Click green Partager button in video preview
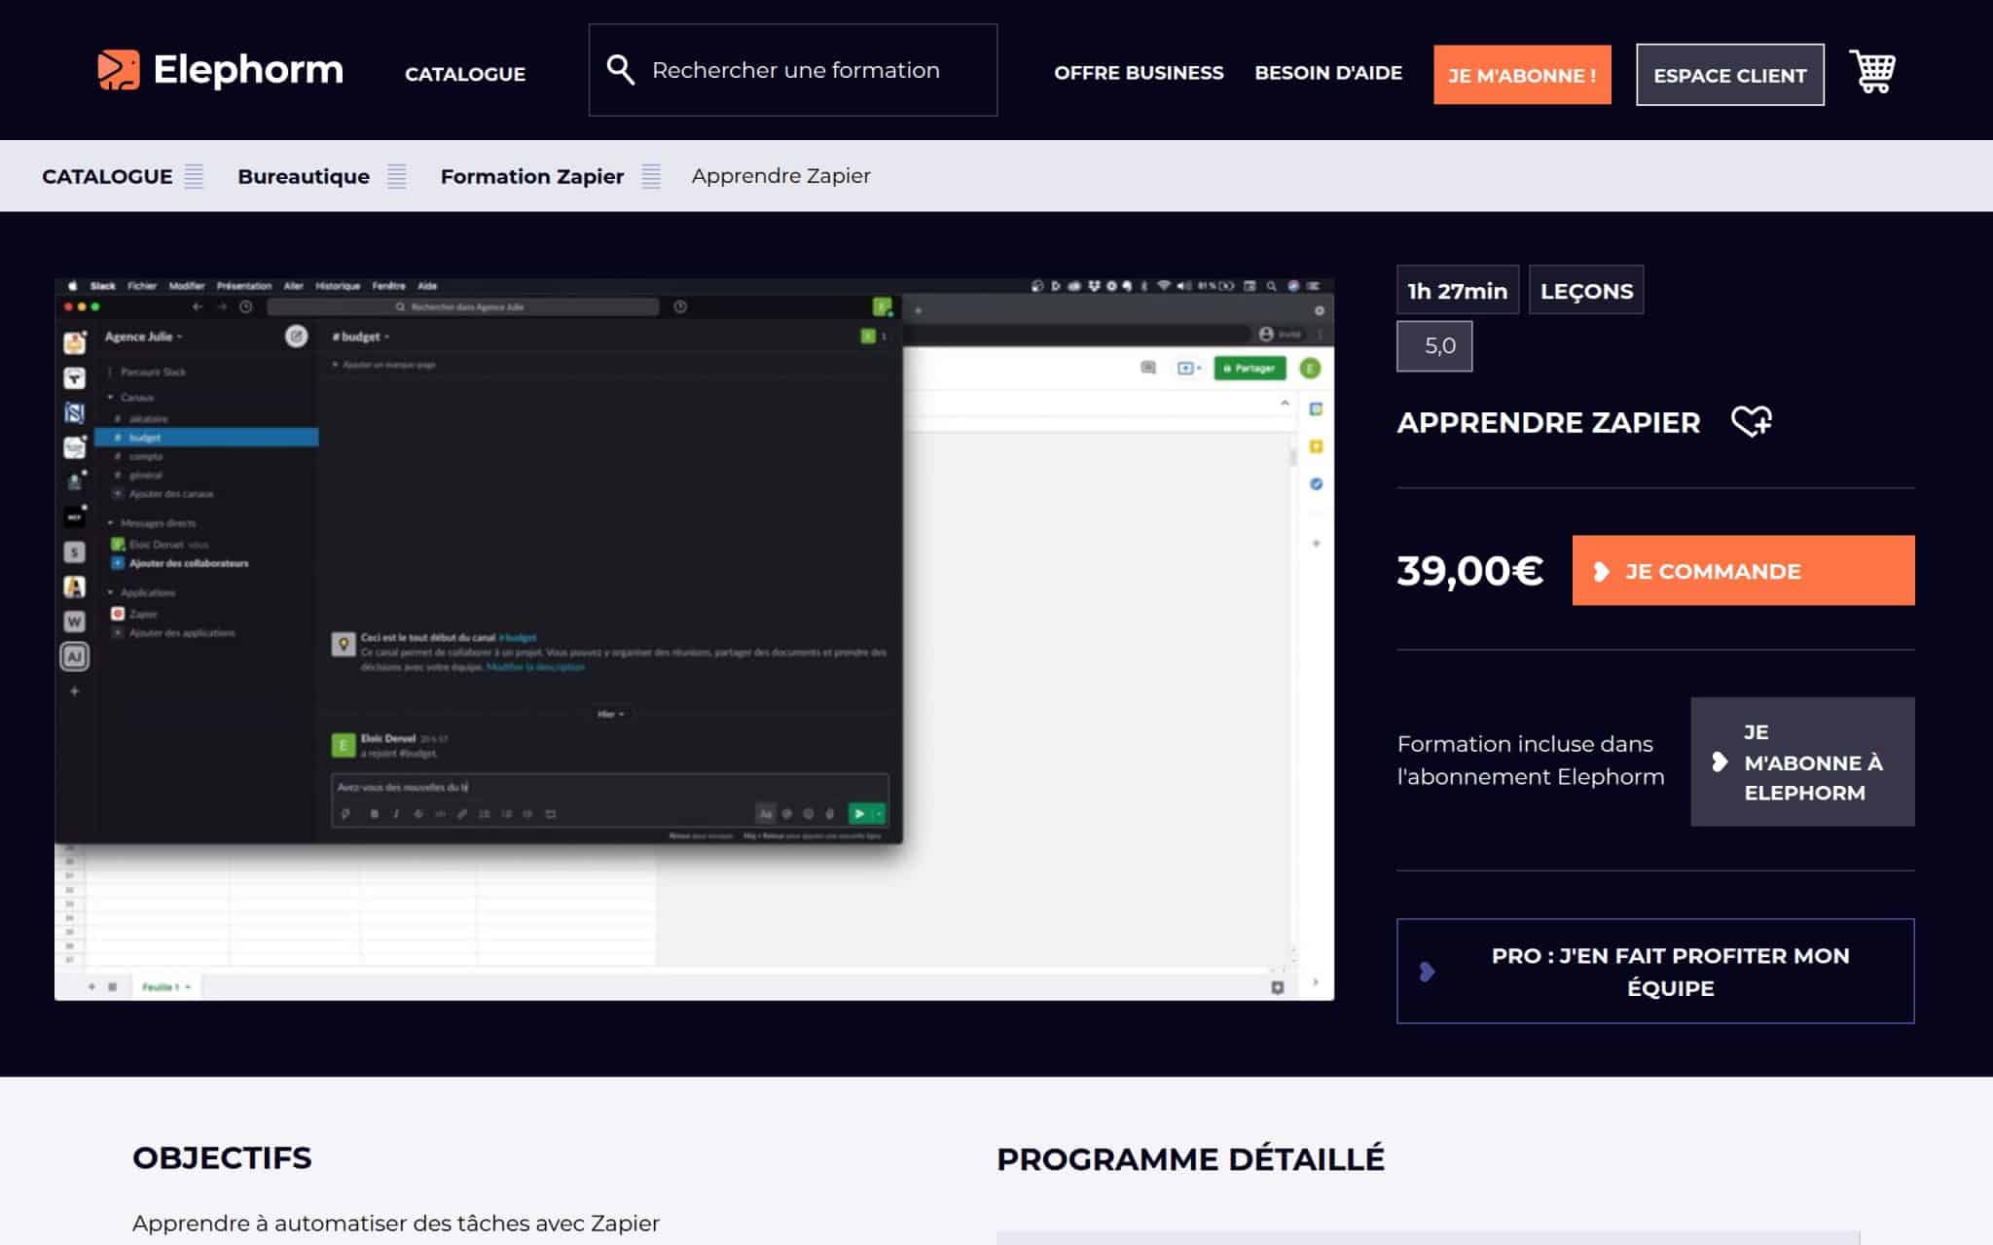Viewport: 1993px width, 1245px height. coord(1250,368)
